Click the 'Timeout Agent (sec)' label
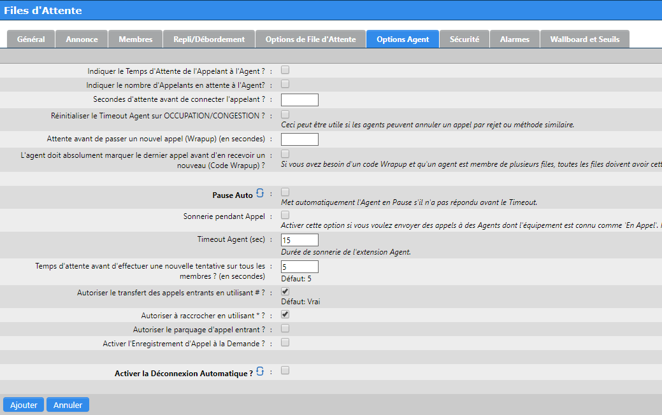Viewport: 662px width, 415px height. point(231,239)
